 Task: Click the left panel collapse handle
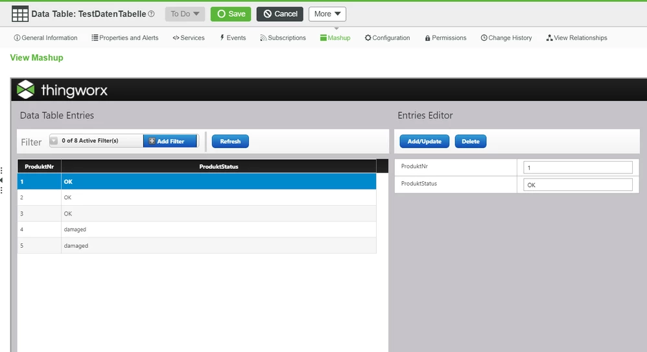(2, 181)
